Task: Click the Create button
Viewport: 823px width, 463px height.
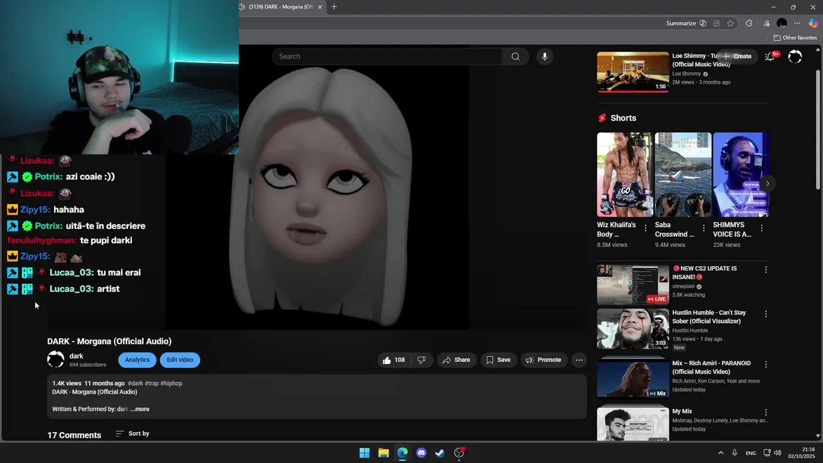Action: point(737,57)
